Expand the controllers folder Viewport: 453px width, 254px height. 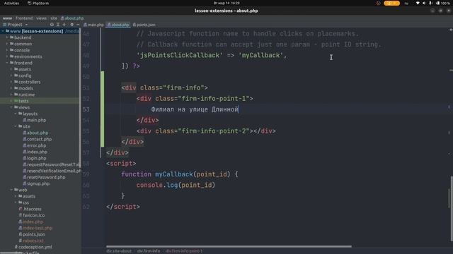pos(11,82)
